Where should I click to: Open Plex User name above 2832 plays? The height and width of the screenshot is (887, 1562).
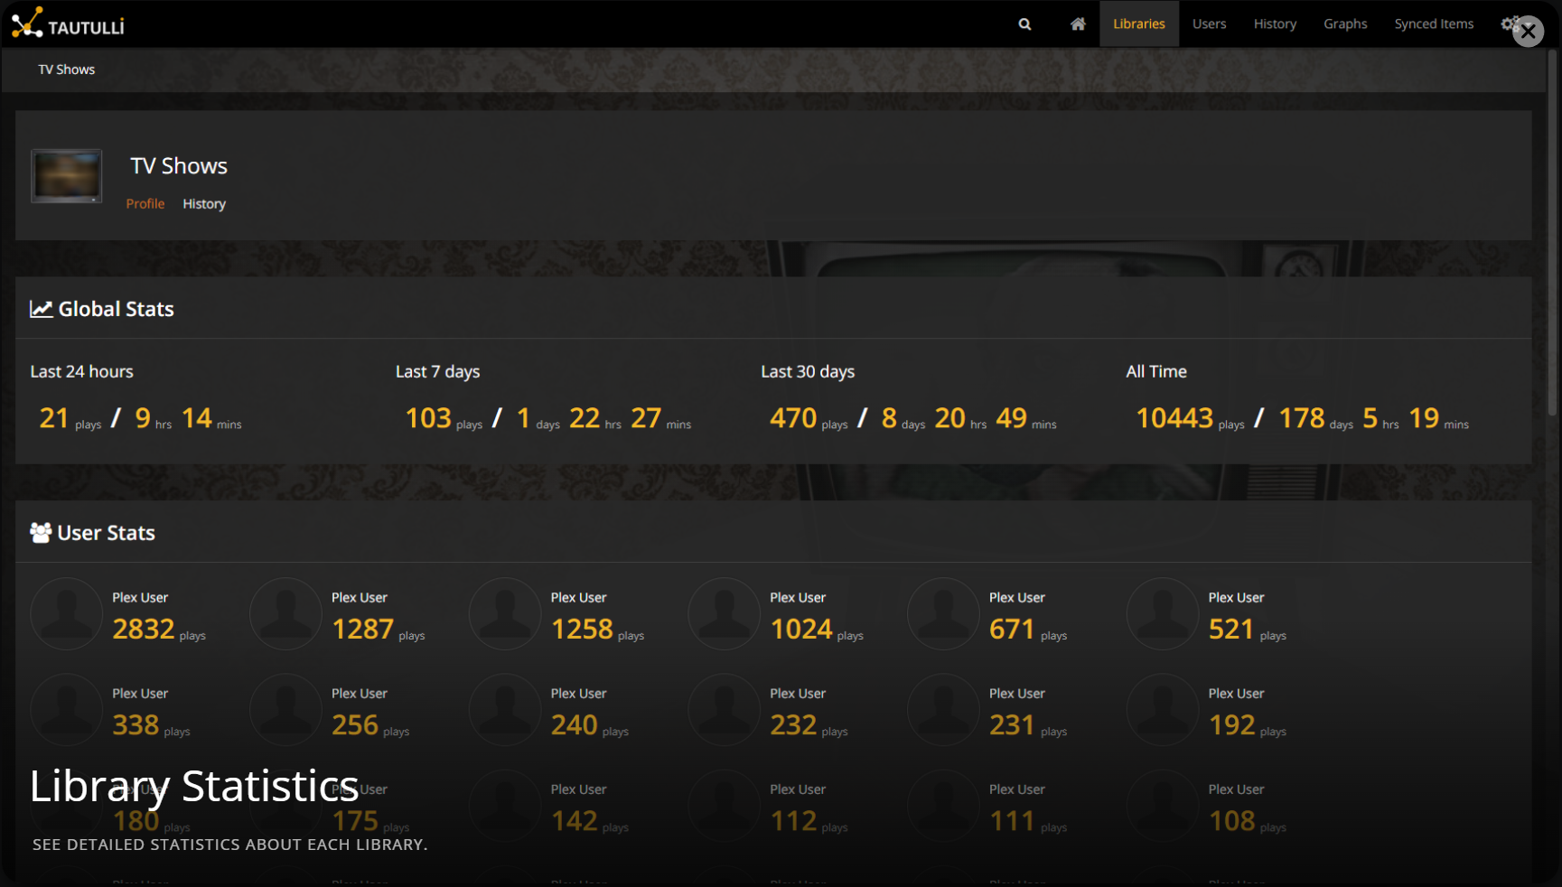140,598
